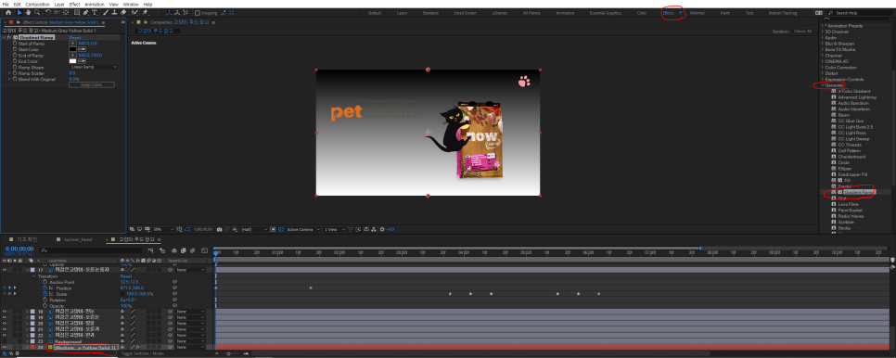
Task: Click the composition flowchart icon in the timeline
Action: click(x=150, y=250)
